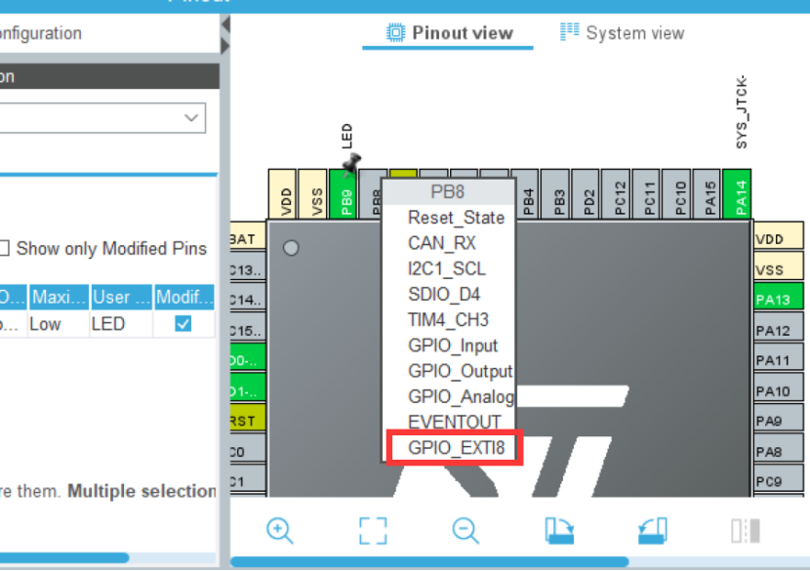810x571 pixels.
Task: Click the rightmost pin-display toolbar icon
Action: (x=745, y=530)
